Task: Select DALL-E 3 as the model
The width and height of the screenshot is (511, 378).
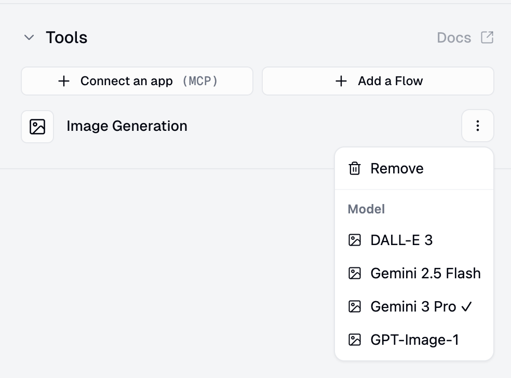Action: 402,240
